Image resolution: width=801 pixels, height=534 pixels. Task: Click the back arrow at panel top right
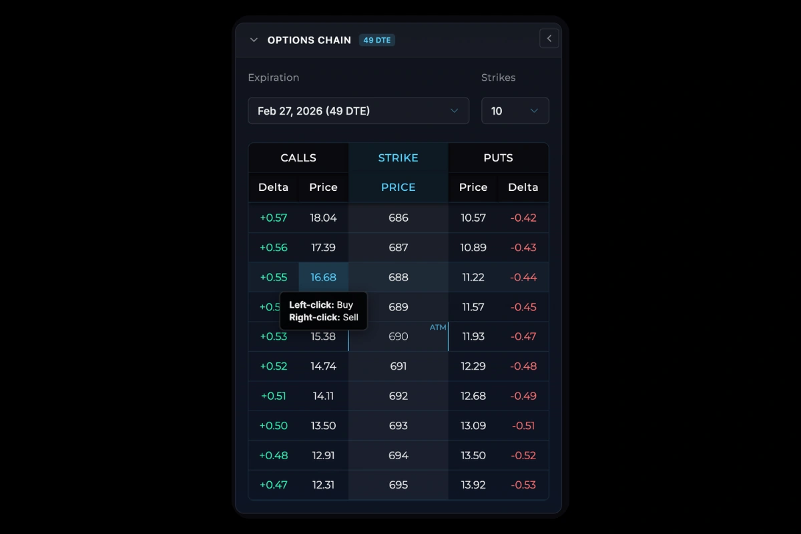click(x=549, y=38)
